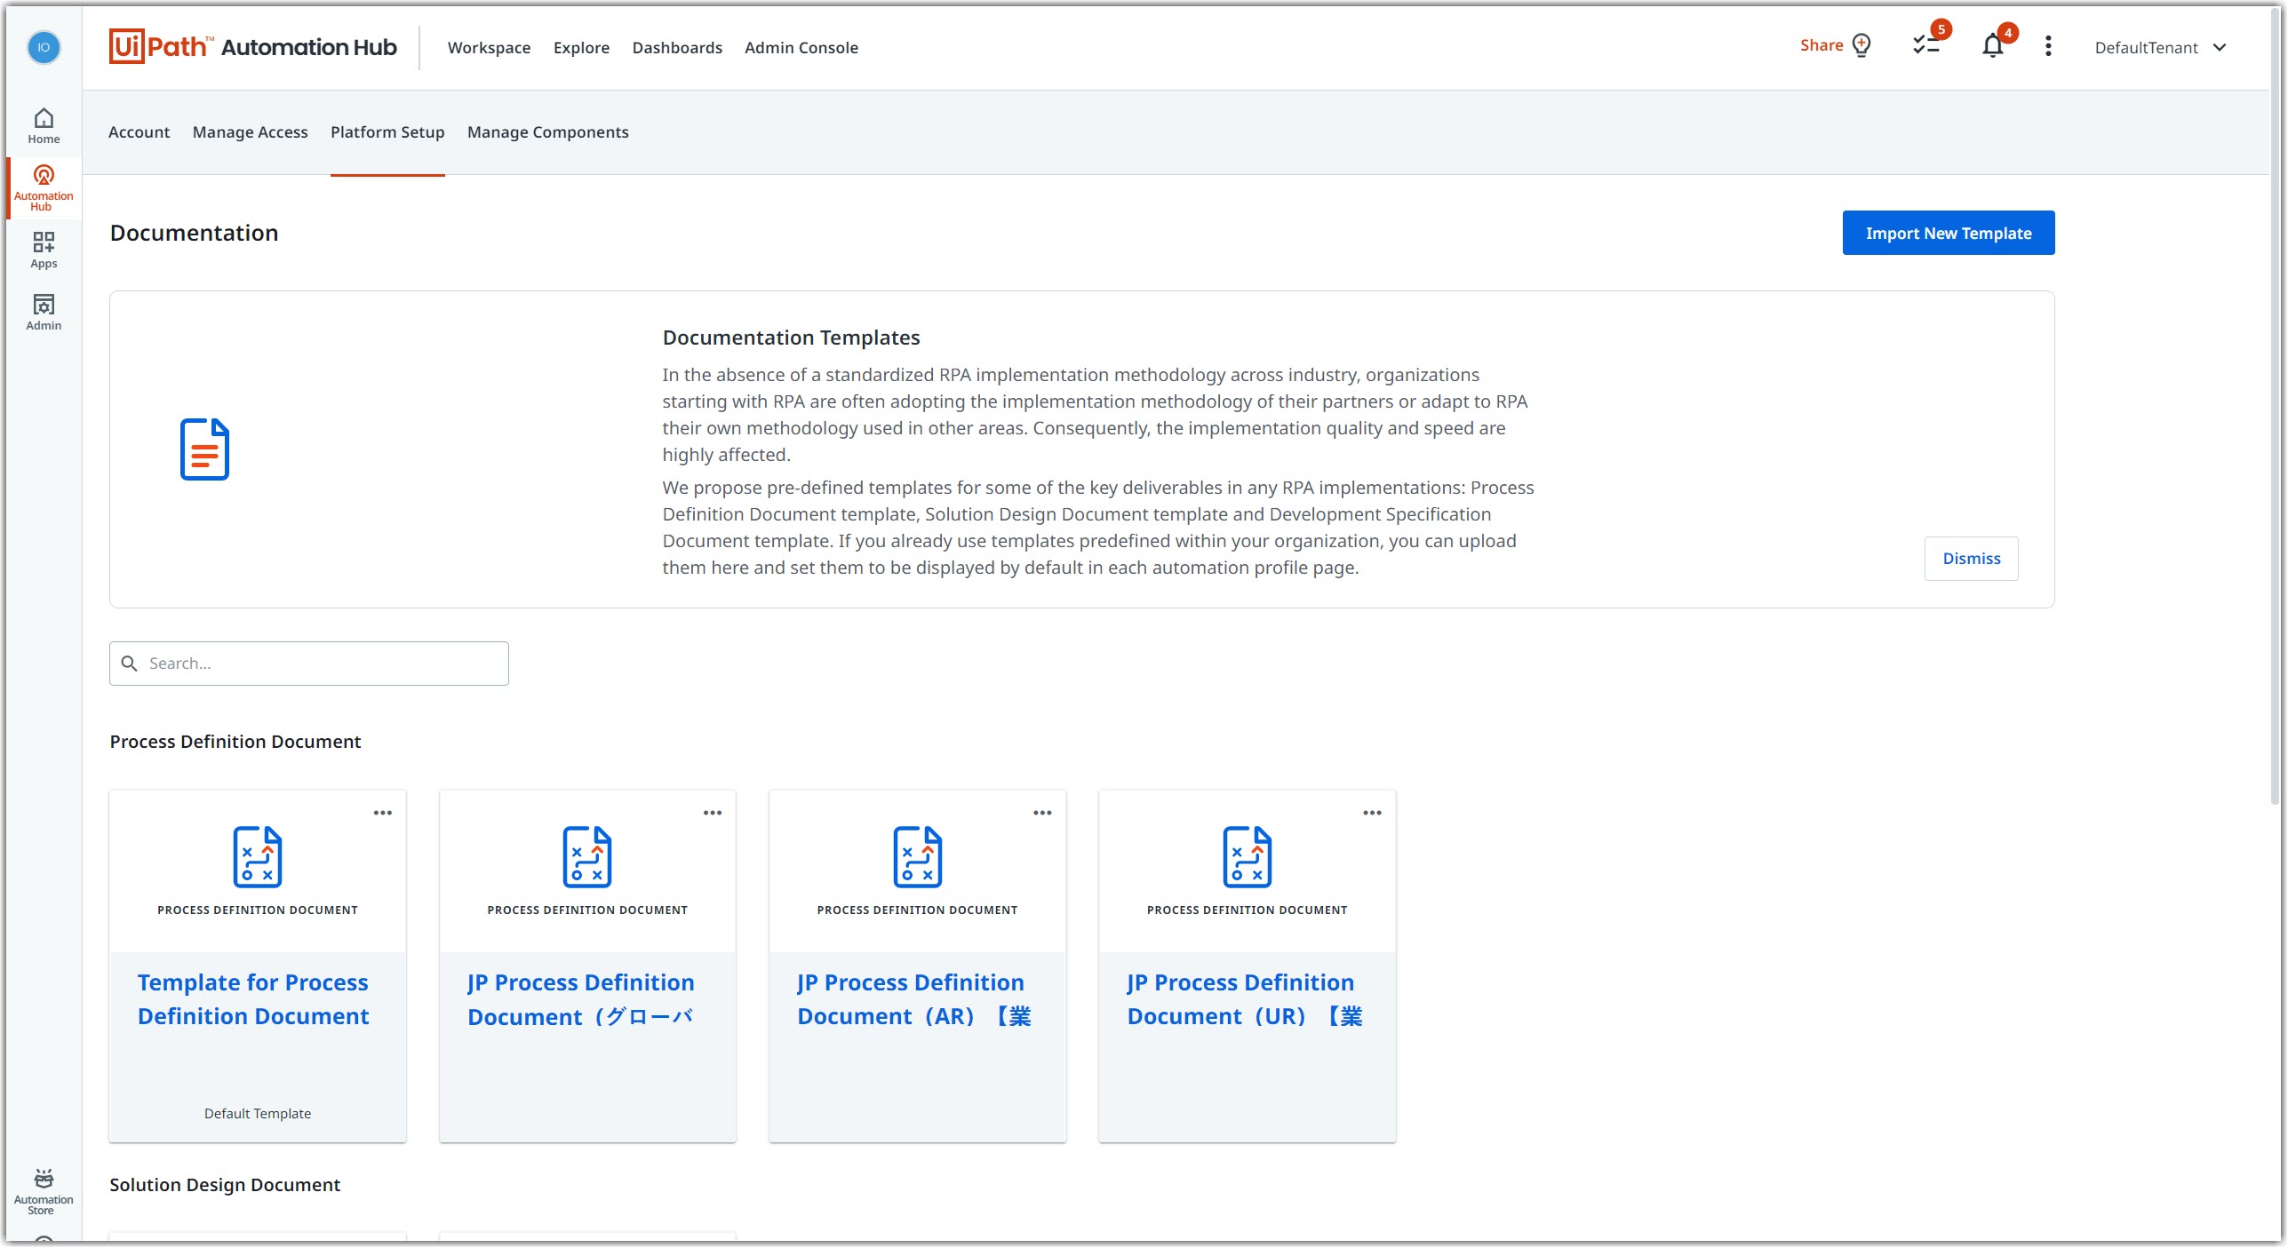Open options menu on the JP AR document card
Image resolution: width=2288 pixels, height=1248 pixels.
[1042, 813]
